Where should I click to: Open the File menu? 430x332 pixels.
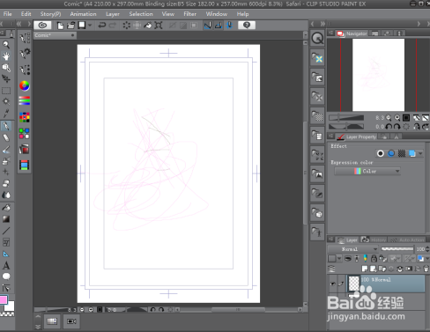coord(8,14)
